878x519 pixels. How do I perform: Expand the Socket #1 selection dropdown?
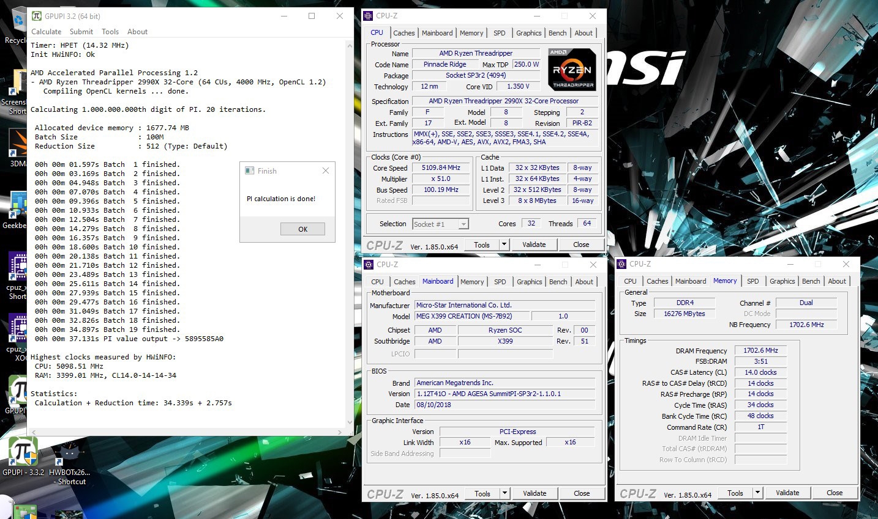click(463, 224)
